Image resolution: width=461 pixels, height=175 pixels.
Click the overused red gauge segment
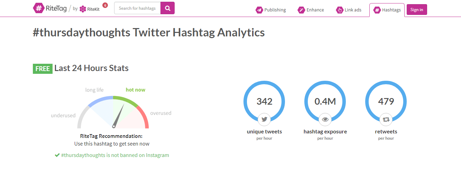tap(143, 116)
